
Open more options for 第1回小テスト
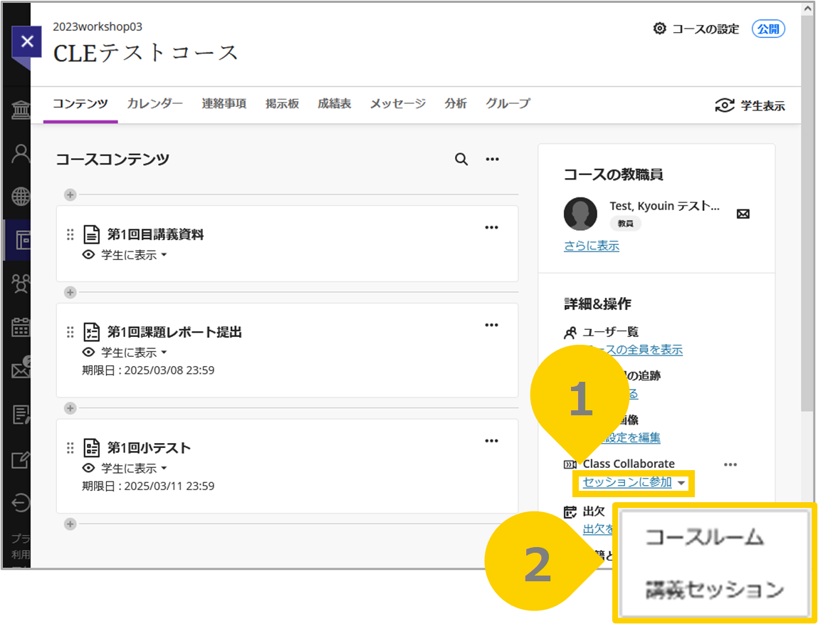click(x=491, y=441)
